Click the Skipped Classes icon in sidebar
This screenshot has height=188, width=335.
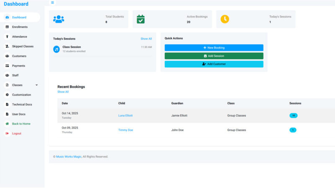click(x=7, y=46)
